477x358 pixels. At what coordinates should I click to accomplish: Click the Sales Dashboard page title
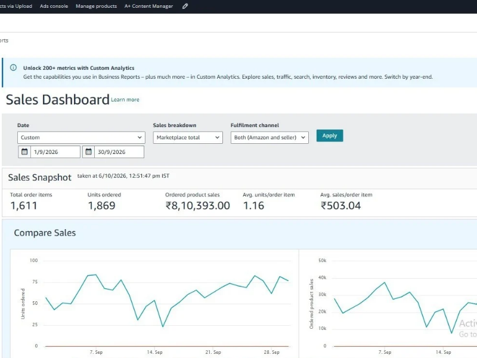pyautogui.click(x=57, y=100)
